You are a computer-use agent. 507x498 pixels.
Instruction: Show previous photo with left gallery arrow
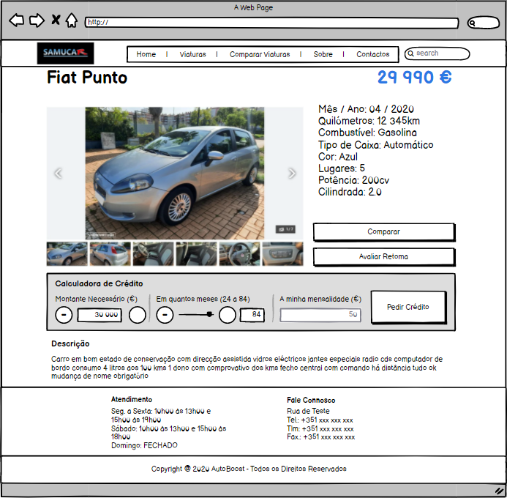[59, 174]
